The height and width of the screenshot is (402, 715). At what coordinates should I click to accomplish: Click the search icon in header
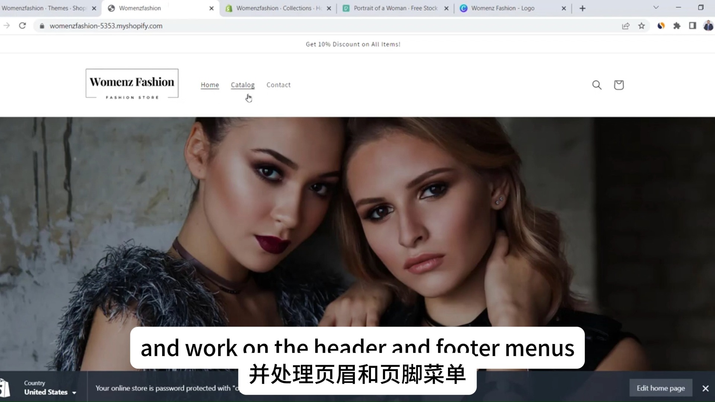point(597,84)
